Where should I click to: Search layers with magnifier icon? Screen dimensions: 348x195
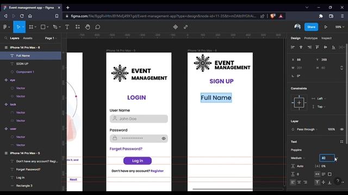pyautogui.click(x=6, y=38)
